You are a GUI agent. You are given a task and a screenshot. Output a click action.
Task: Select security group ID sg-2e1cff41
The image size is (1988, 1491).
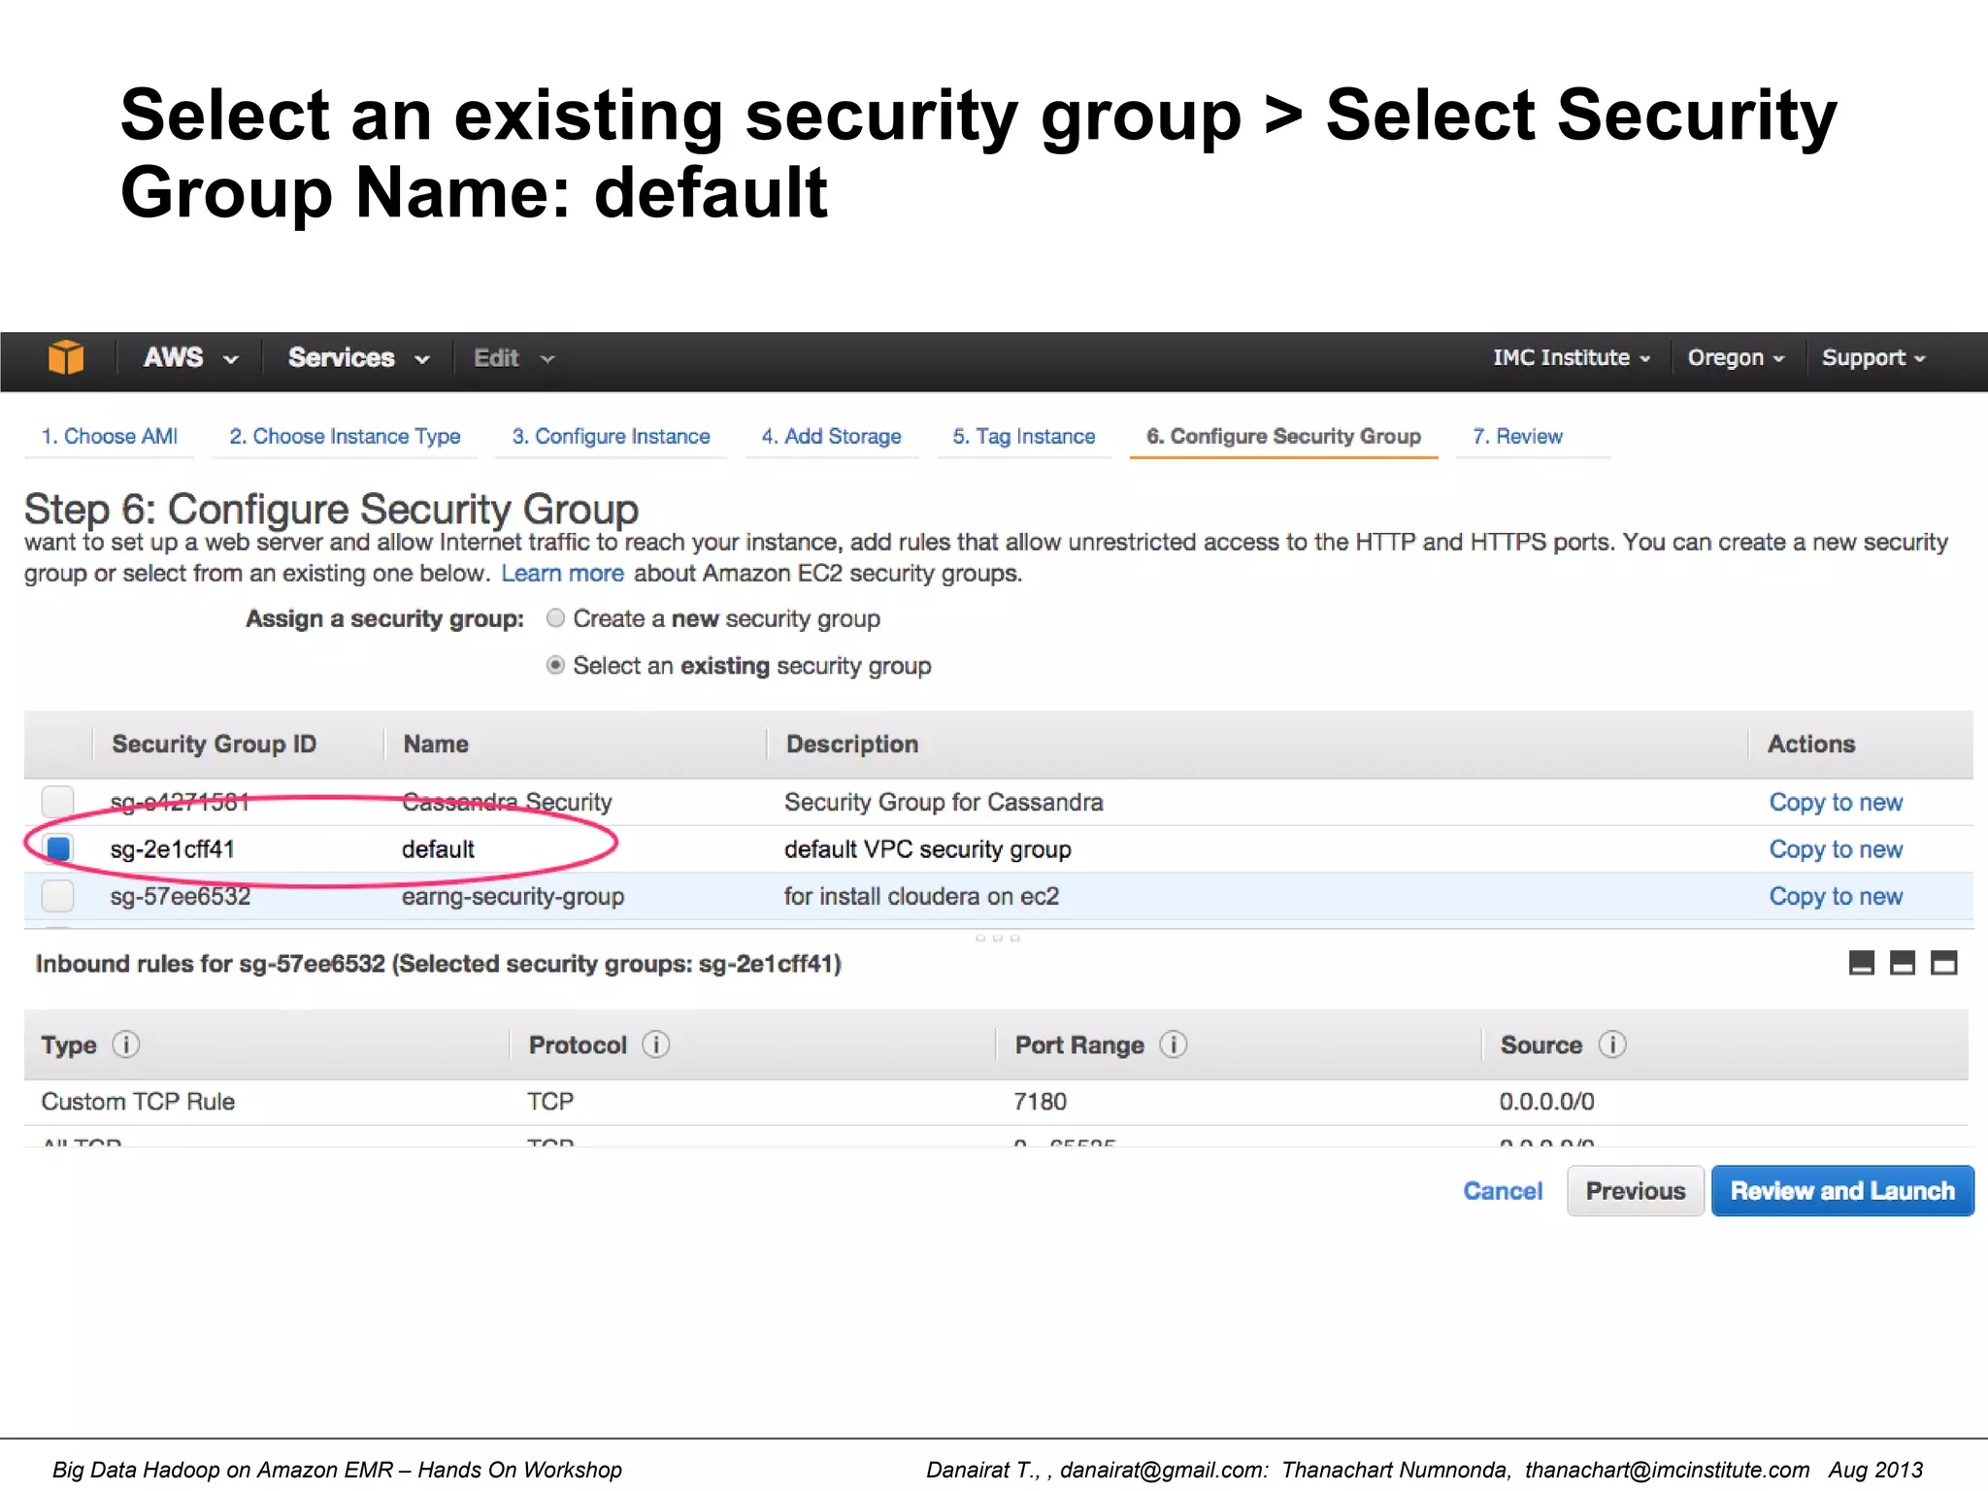(173, 849)
